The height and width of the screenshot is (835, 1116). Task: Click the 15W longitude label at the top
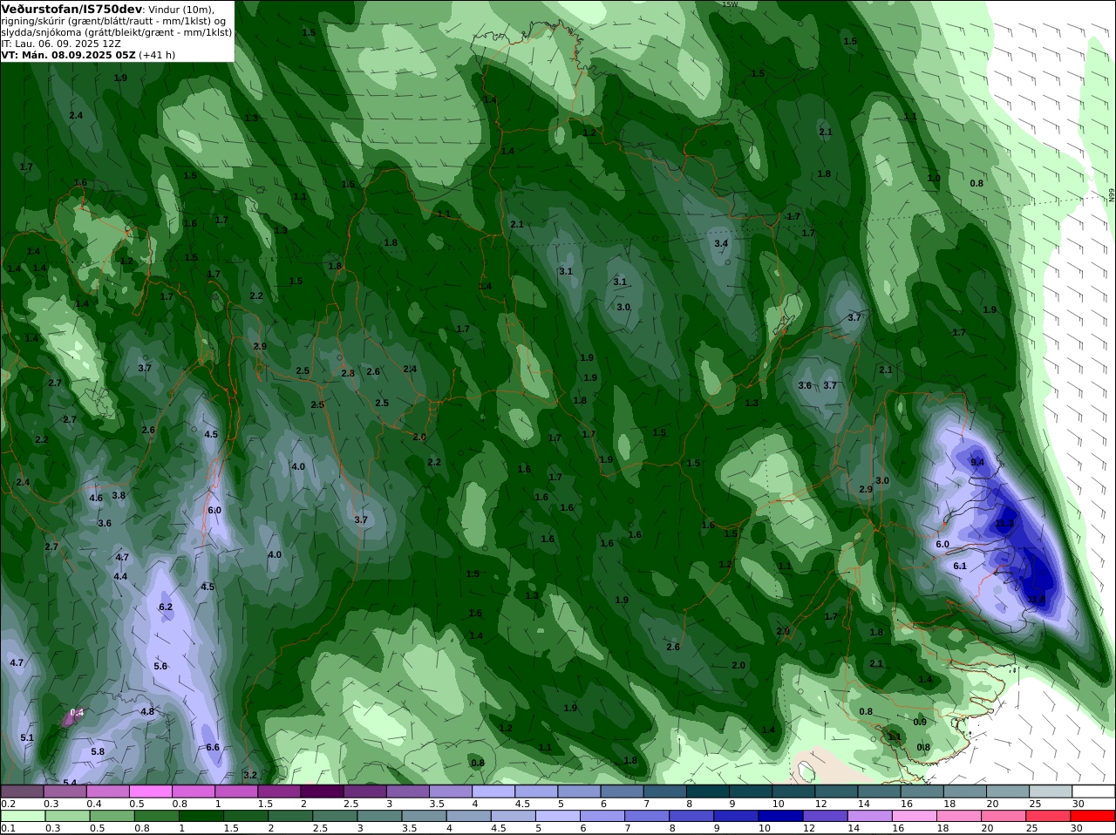pyautogui.click(x=730, y=4)
